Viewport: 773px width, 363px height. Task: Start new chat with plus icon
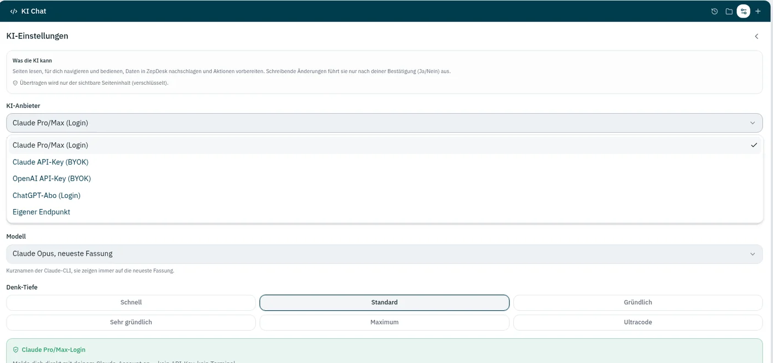758,11
